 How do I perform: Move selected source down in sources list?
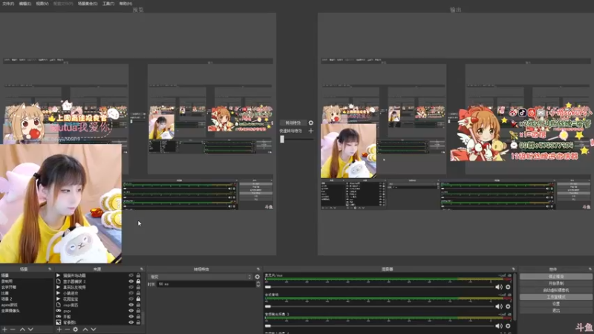click(x=94, y=330)
